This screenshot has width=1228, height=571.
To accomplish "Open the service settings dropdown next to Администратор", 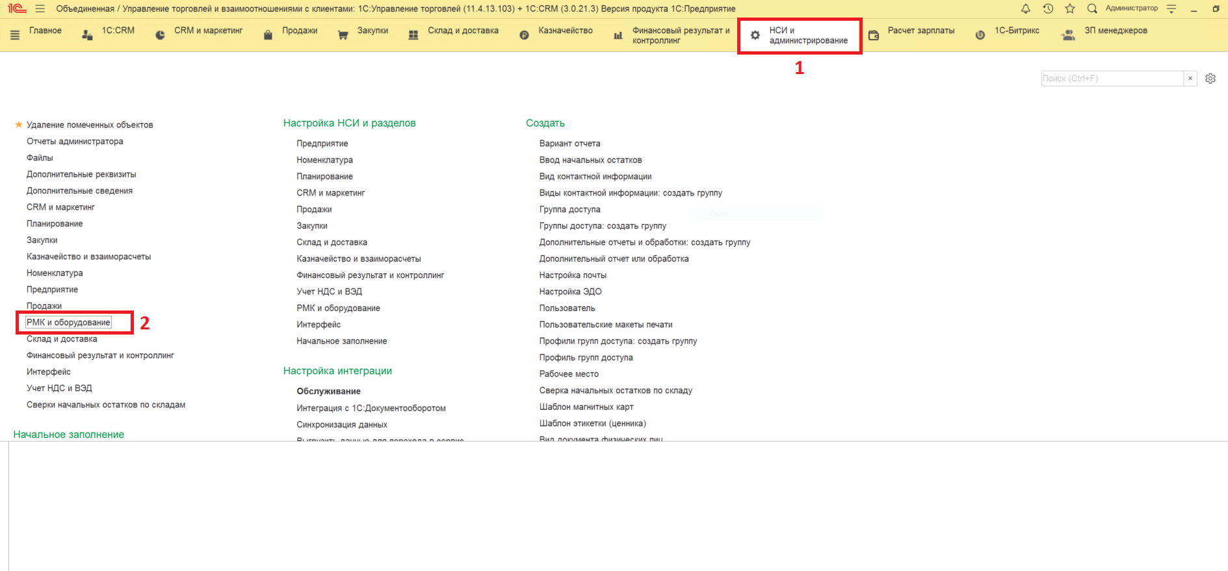I will pyautogui.click(x=1171, y=8).
